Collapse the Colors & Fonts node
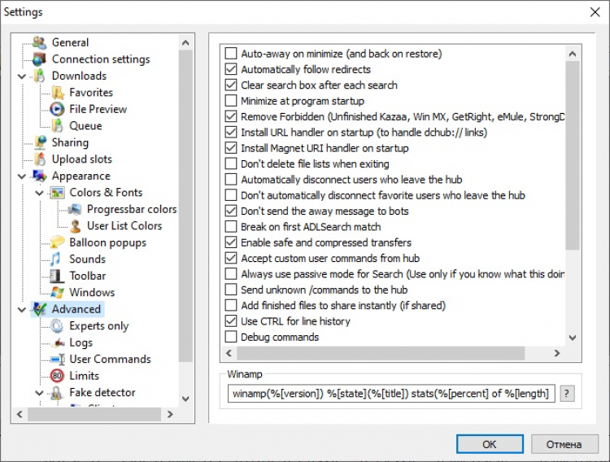 pyautogui.click(x=40, y=193)
